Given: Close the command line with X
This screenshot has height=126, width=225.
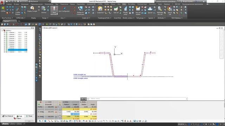Looking at the screenshot, I should point(83,99).
